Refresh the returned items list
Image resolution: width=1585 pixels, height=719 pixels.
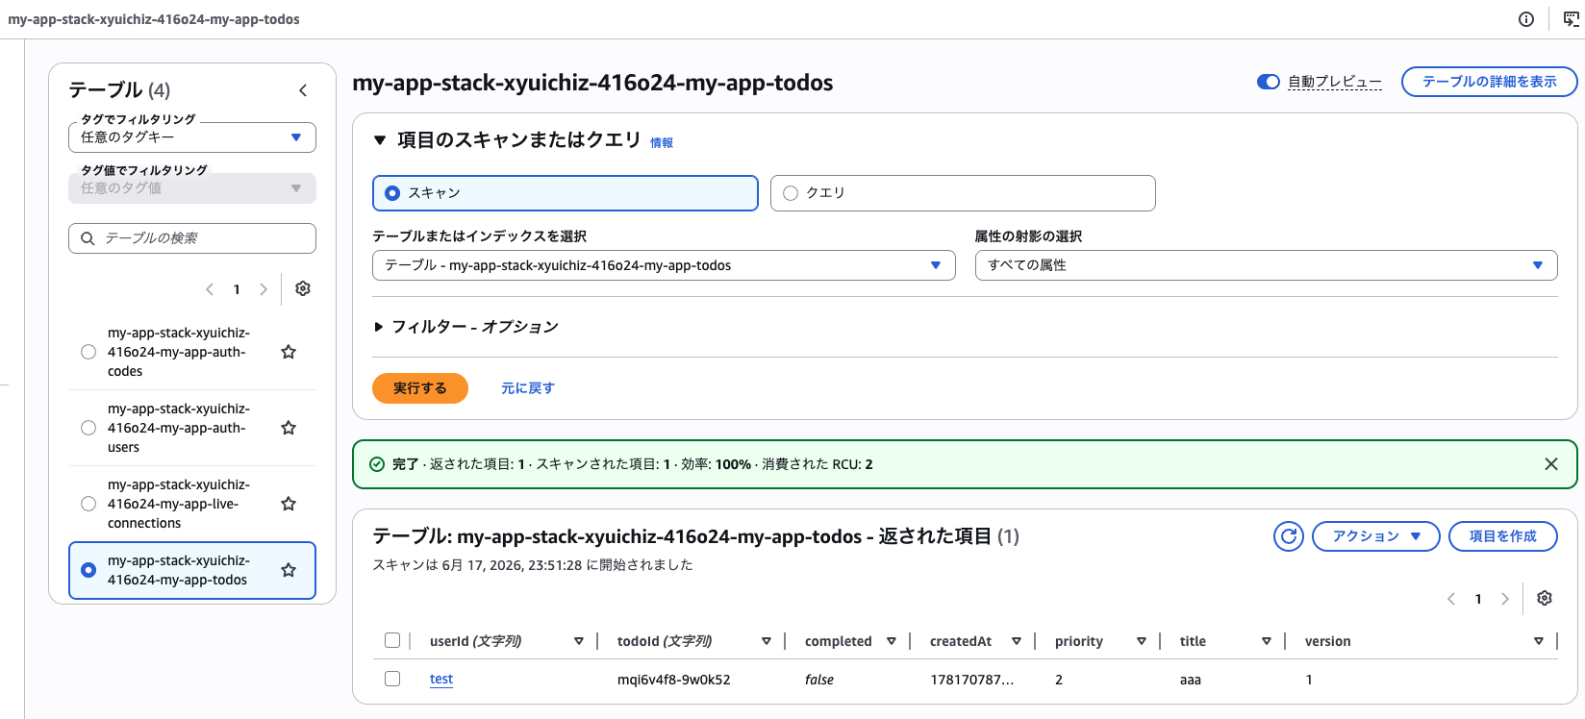pyautogui.click(x=1289, y=536)
